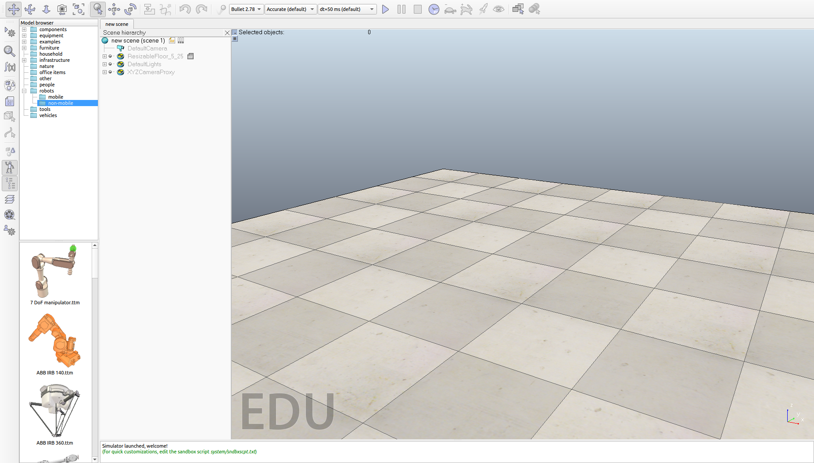Start the simulation with the play button
Viewport: 814px width, 463px height.
385,9
